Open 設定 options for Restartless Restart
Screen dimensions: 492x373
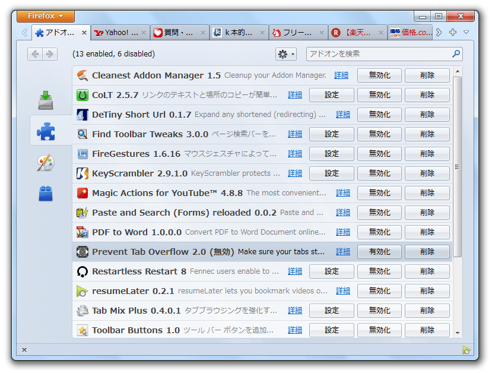pyautogui.click(x=331, y=271)
